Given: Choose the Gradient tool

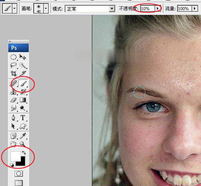Looking at the screenshot, I should (x=23, y=100).
